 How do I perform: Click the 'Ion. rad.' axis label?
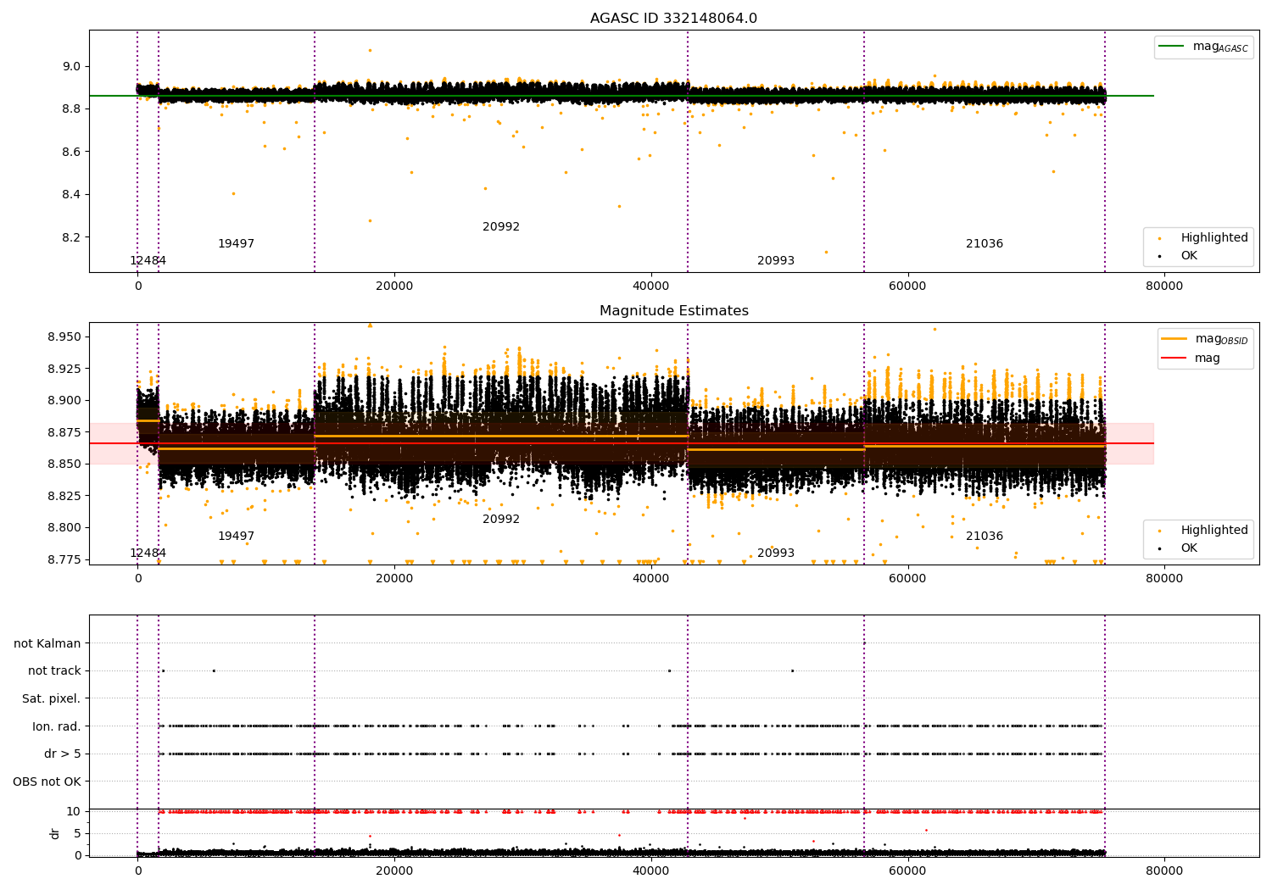pyautogui.click(x=56, y=726)
